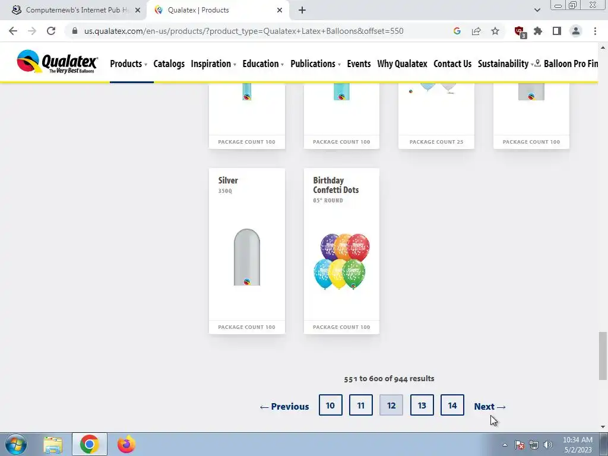This screenshot has width=608, height=456.
Task: Click the Previous pagination link
Action: point(284,406)
